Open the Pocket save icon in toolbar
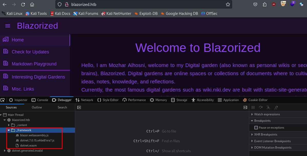Image resolution: width=307 pixels, height=156 pixels. click(x=255, y=4)
